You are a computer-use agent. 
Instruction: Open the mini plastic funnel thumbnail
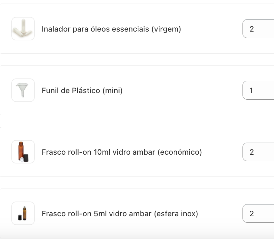pos(23,90)
